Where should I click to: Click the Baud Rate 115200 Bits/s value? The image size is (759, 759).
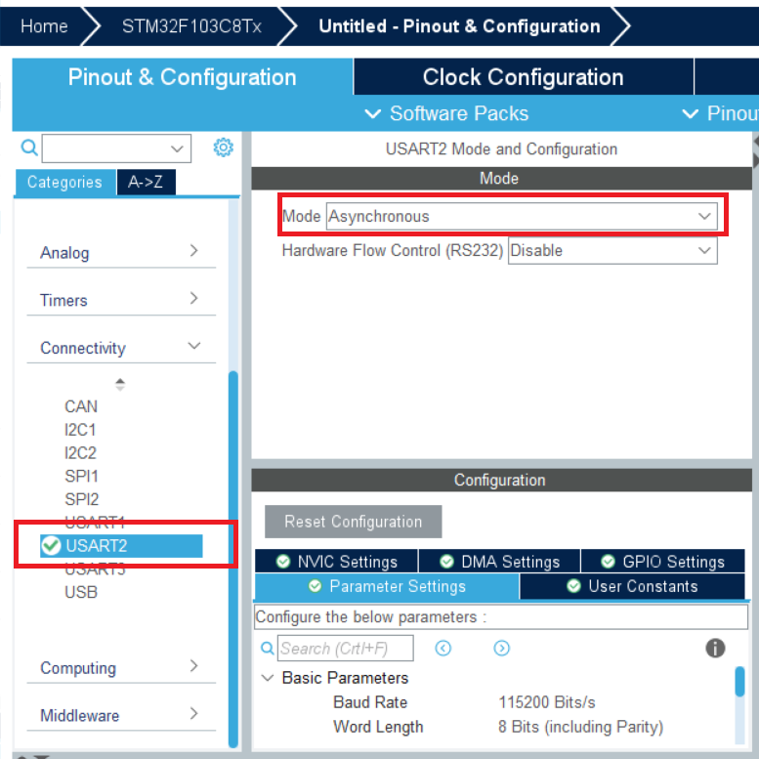click(x=546, y=702)
